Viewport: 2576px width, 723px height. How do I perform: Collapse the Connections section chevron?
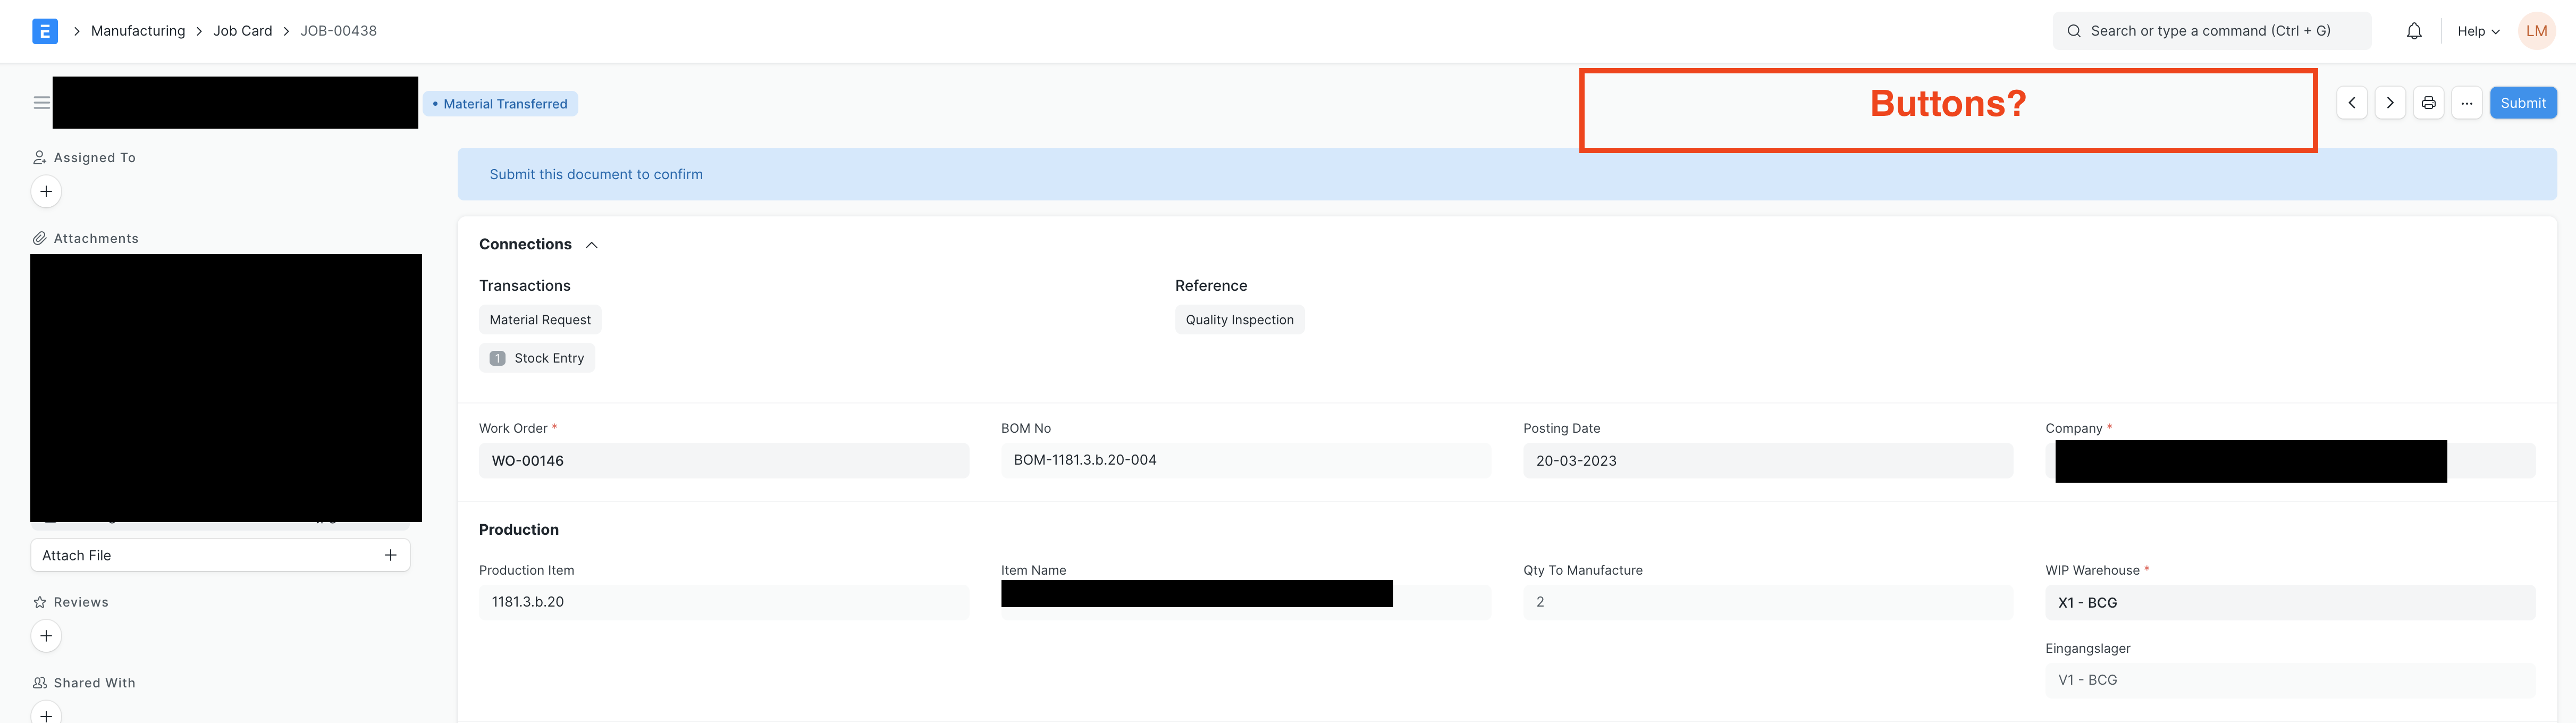[x=591, y=244]
